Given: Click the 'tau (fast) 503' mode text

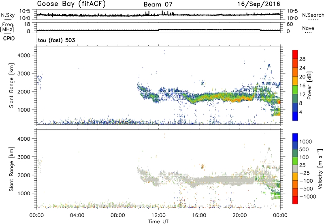Looking at the screenshot, I should point(56,40).
